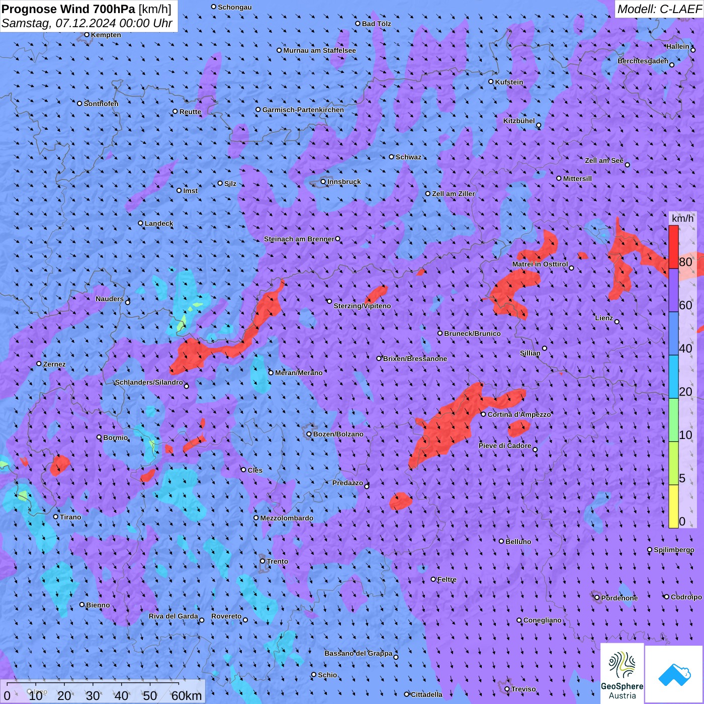Click the Innsbruck city marker
704x704 pixels.
tap(323, 182)
